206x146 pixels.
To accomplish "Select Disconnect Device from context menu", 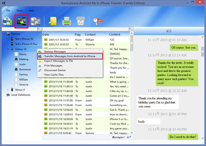I will coord(55,70).
